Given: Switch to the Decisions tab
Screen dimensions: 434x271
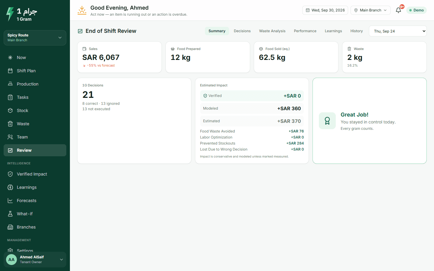Looking at the screenshot, I should click(242, 31).
